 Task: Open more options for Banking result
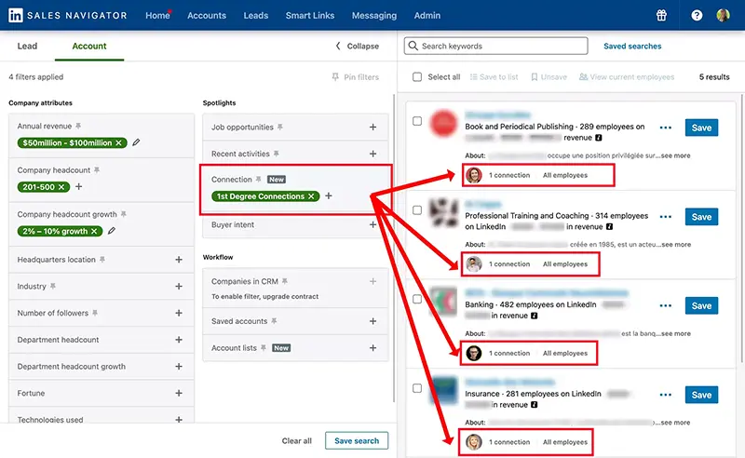point(666,305)
